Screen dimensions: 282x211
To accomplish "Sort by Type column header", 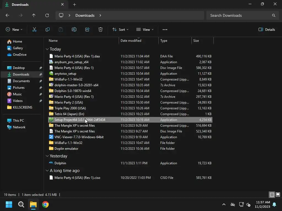I will click(175, 41).
